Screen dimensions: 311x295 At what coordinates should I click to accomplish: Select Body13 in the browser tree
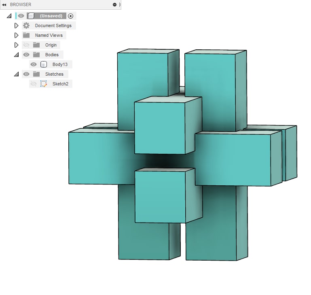tap(60, 64)
